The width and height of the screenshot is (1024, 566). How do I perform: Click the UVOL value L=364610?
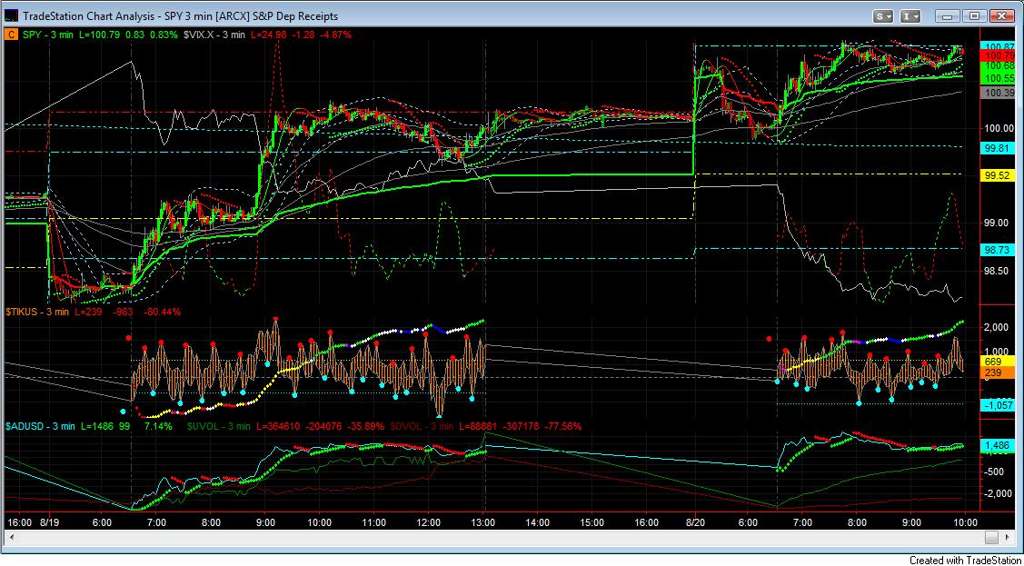click(280, 426)
